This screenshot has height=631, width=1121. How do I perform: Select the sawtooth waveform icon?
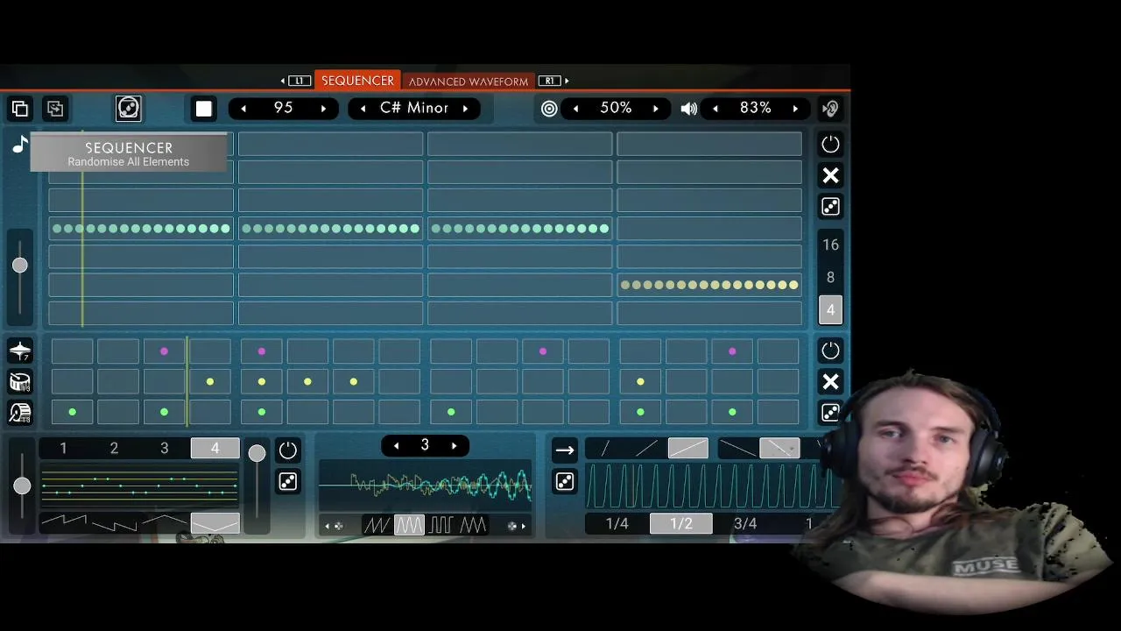(377, 525)
